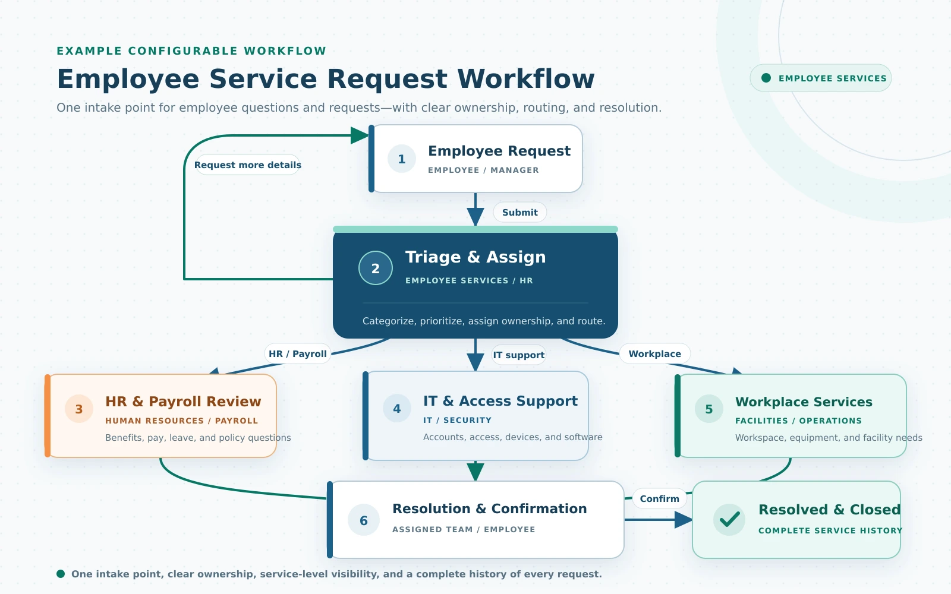Click the green checkmark in Resolved & Closed
The width and height of the screenshot is (951, 594).
(729, 520)
